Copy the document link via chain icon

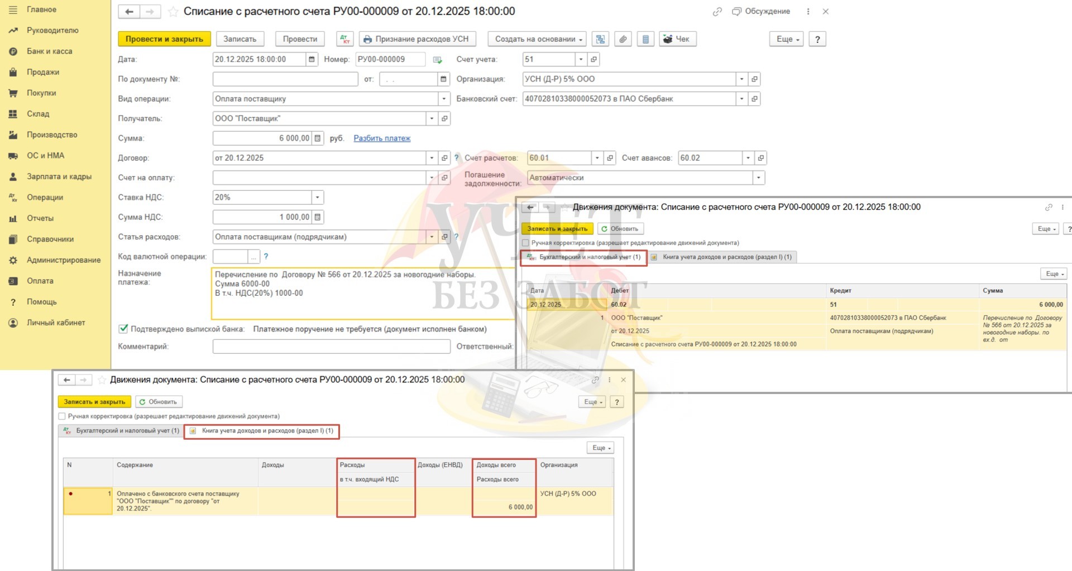[717, 12]
